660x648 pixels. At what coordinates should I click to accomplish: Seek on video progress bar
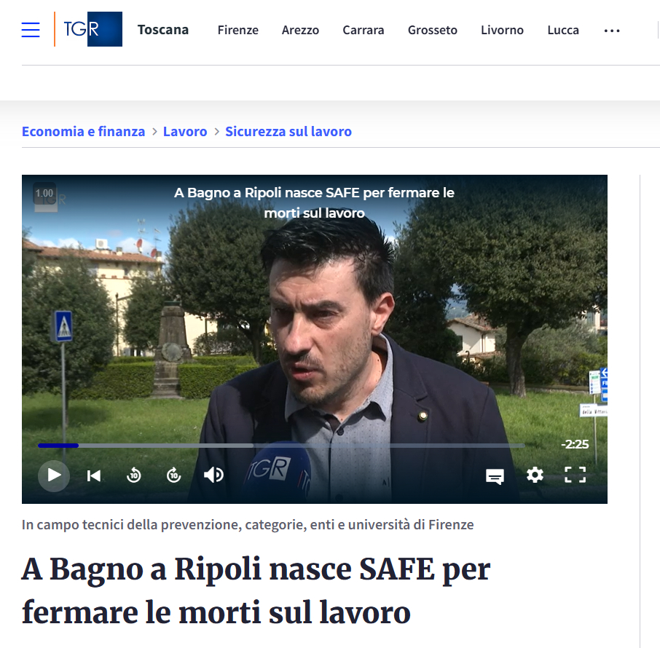coord(281,445)
